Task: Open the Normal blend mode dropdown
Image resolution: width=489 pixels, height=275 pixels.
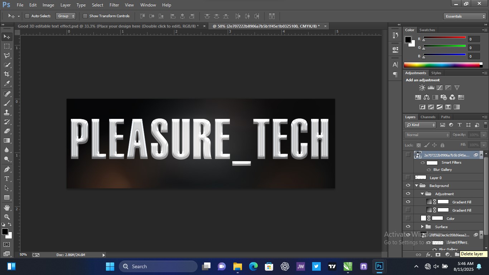Action: [427, 135]
